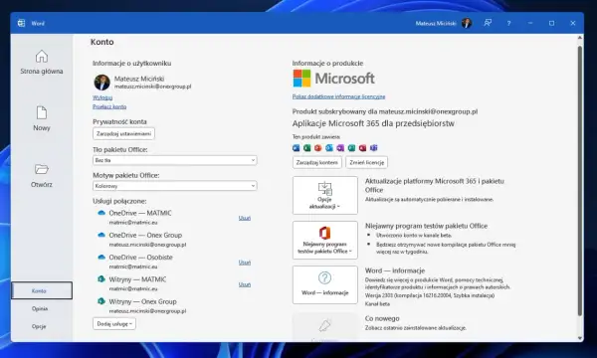Click the Wyloguj link

coord(102,97)
